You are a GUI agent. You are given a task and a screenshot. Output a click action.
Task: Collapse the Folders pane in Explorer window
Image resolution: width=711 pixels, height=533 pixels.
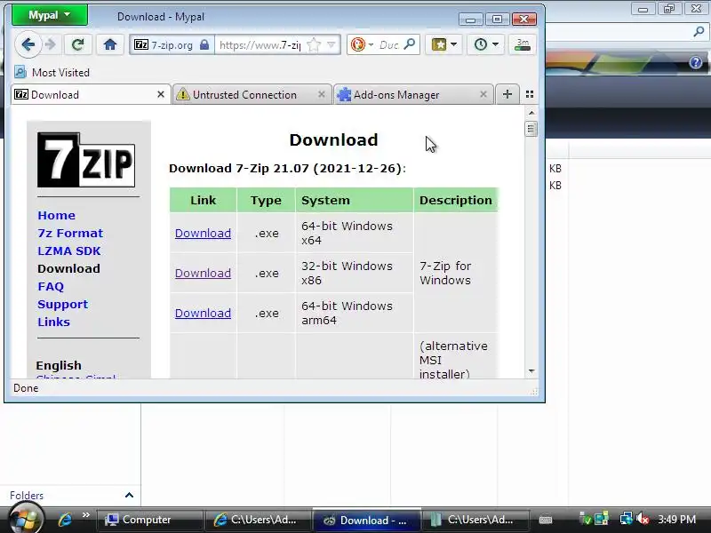(129, 495)
